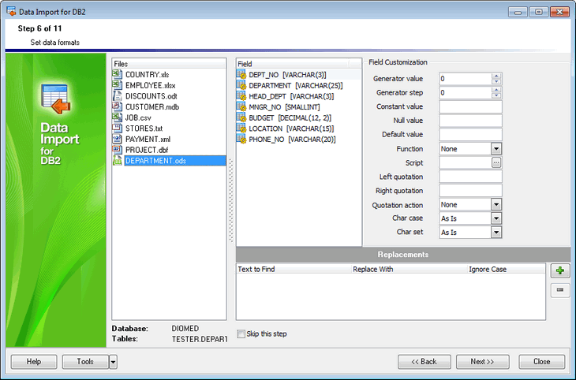Click the COUNTRY.xls file icon
This screenshot has width=576, height=380.
point(118,74)
